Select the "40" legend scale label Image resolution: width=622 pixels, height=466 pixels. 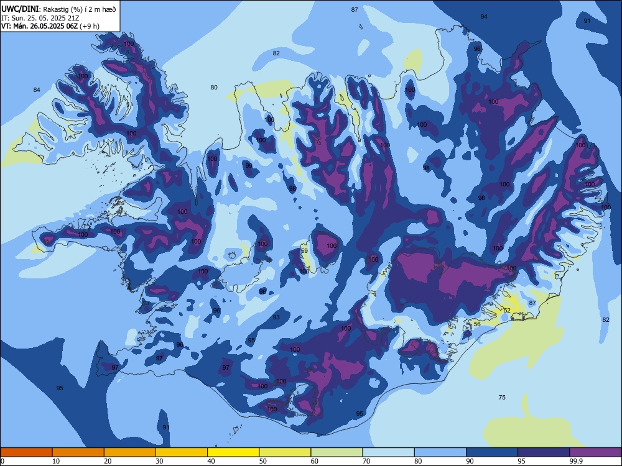pyautogui.click(x=211, y=461)
